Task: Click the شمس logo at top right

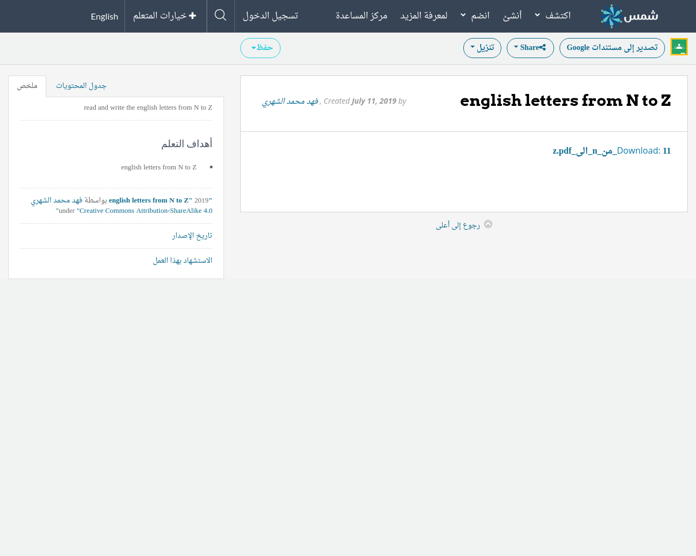Action: pyautogui.click(x=628, y=16)
